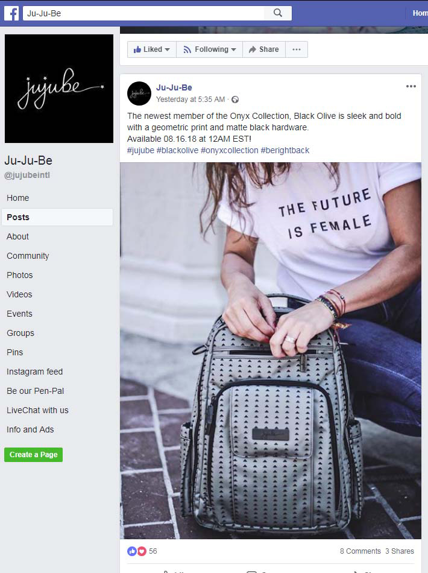Viewport: 428px width, 573px height.
Task: Click the like reaction icon under post
Action: (x=131, y=551)
